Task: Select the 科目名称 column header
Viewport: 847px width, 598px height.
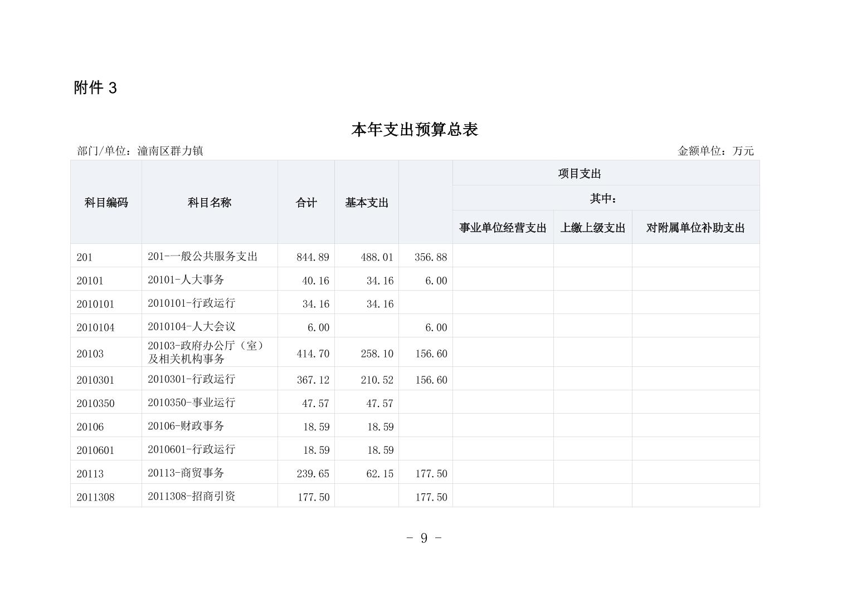Action: coord(210,203)
